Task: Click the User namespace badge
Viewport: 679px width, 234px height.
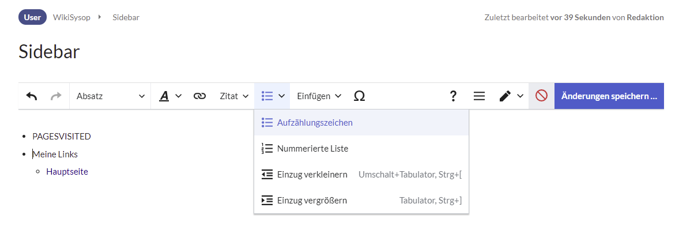Action: 32,18
